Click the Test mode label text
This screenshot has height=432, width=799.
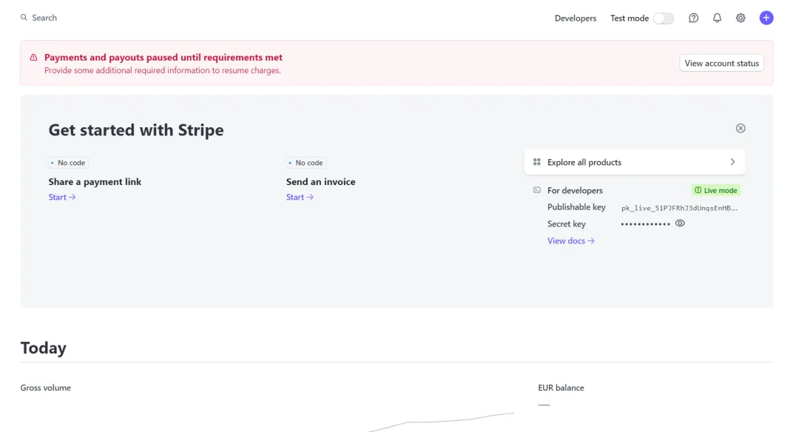[630, 18]
